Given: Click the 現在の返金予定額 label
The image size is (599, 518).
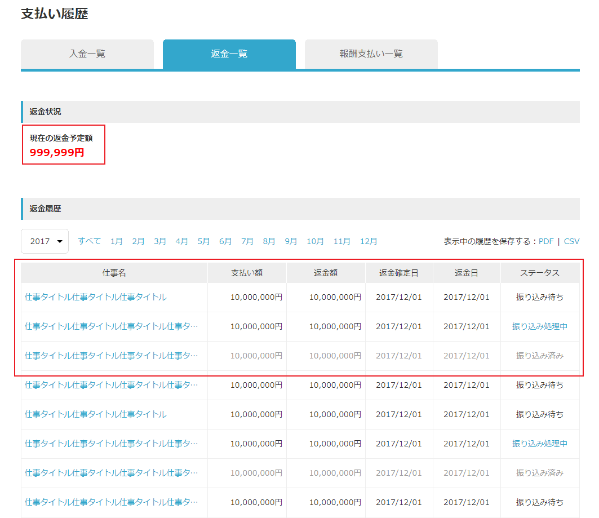Looking at the screenshot, I should click(61, 138).
